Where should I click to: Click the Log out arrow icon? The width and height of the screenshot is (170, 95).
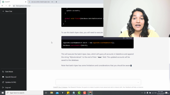click(x=3, y=87)
